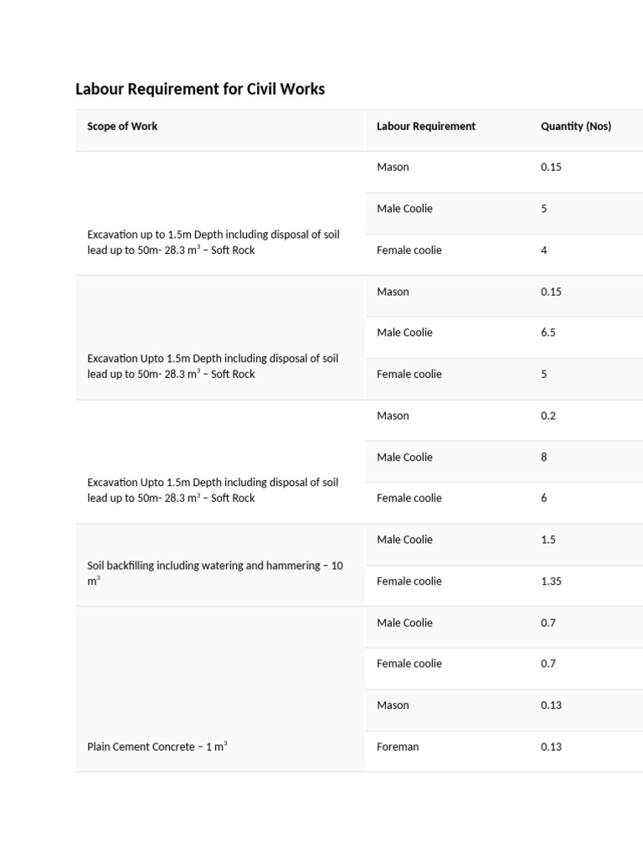643x858 pixels.
Task: Click the 'Quantity (Nos)' column header
Action: point(576,127)
